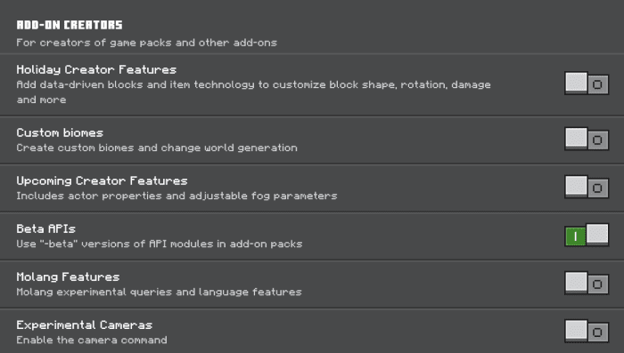
Task: Click the 'Add data-driven blocks' description text
Action: tap(253, 92)
